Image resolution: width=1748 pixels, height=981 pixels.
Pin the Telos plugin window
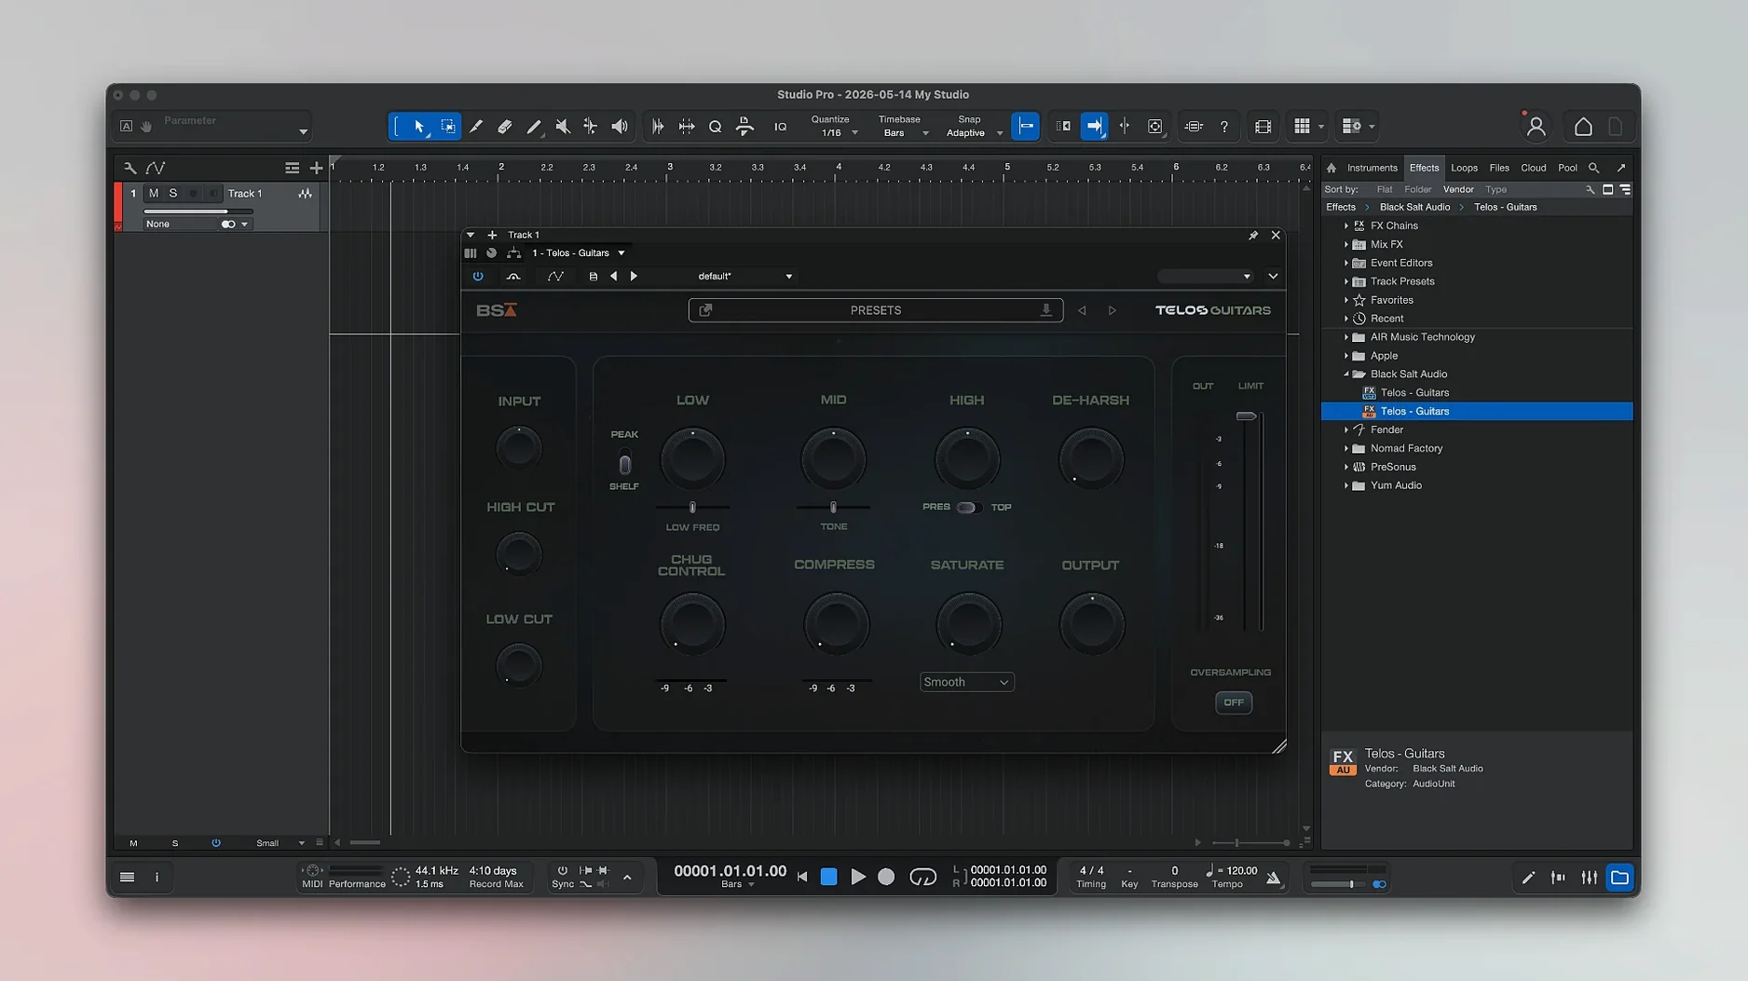point(1253,236)
